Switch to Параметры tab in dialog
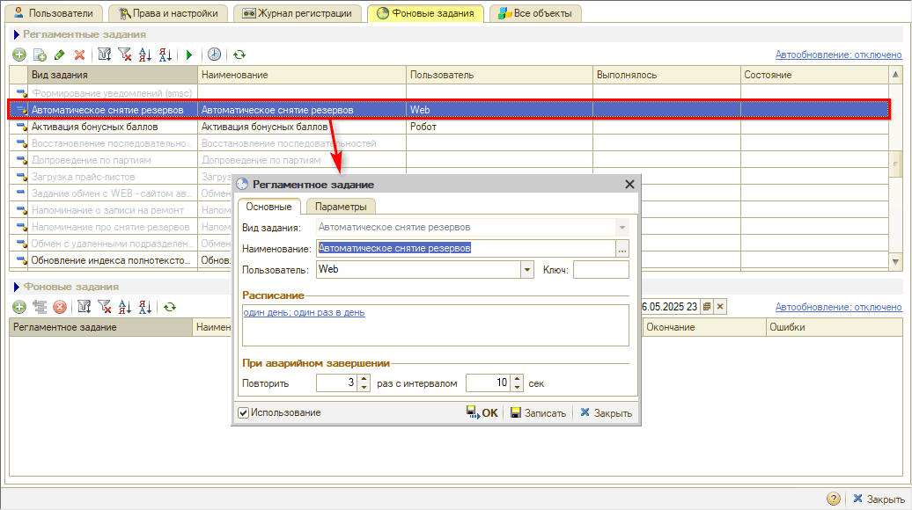Image resolution: width=912 pixels, height=510 pixels. [341, 207]
